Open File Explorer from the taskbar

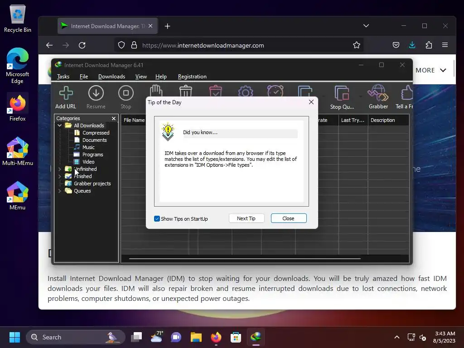pos(196,337)
